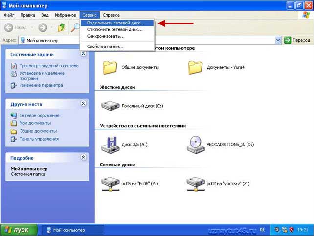Open Установка и удаление программ link
Screen dimensions: 314x236
tap(42, 76)
